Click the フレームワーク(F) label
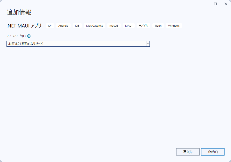This screenshot has width=231, height=162. tap(16, 36)
